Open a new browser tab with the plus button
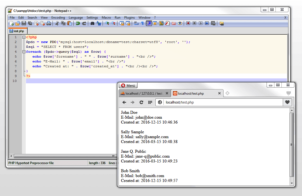This screenshot has width=302, height=196. 227,93
